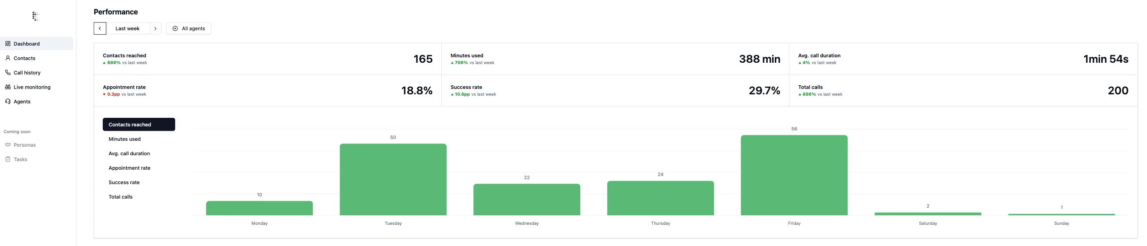
Task: Open the Last week period selector
Action: pyautogui.click(x=128, y=28)
